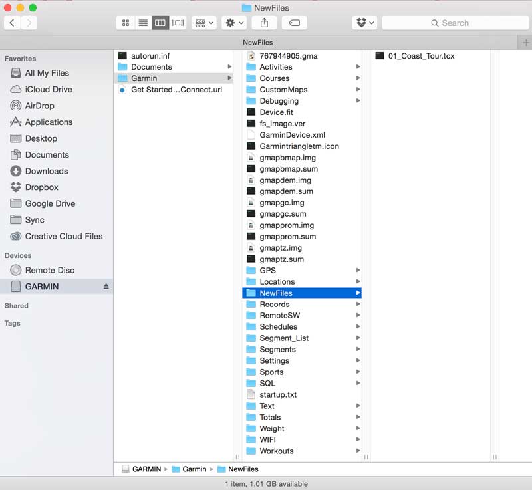This screenshot has width=532, height=490.
Task: Expand the Debugging folder arrow
Action: (x=358, y=100)
